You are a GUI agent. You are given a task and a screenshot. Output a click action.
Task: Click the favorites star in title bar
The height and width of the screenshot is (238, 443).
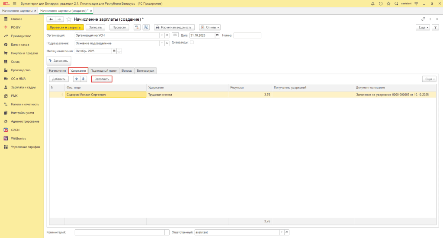[388, 3]
